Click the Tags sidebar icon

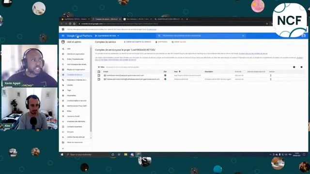pyautogui.click(x=63, y=90)
